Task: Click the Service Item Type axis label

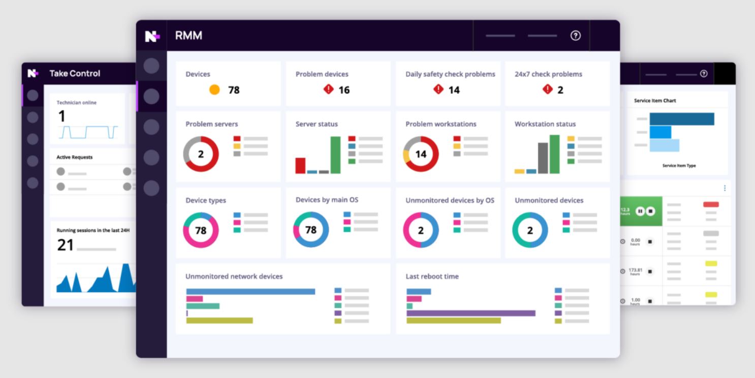Action: [679, 166]
